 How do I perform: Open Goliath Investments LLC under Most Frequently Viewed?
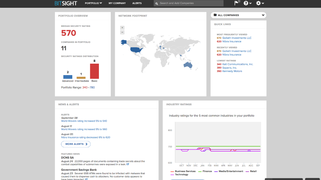coord(237,38)
